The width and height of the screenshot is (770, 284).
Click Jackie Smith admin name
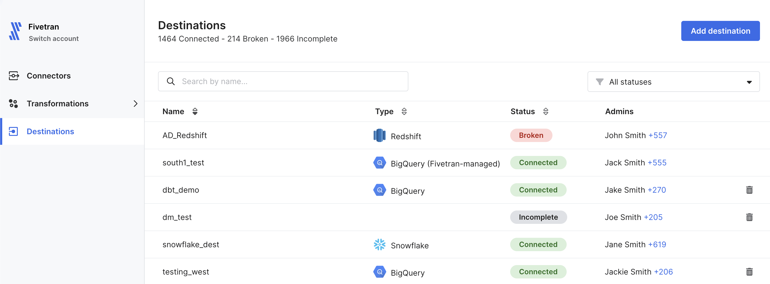point(628,272)
